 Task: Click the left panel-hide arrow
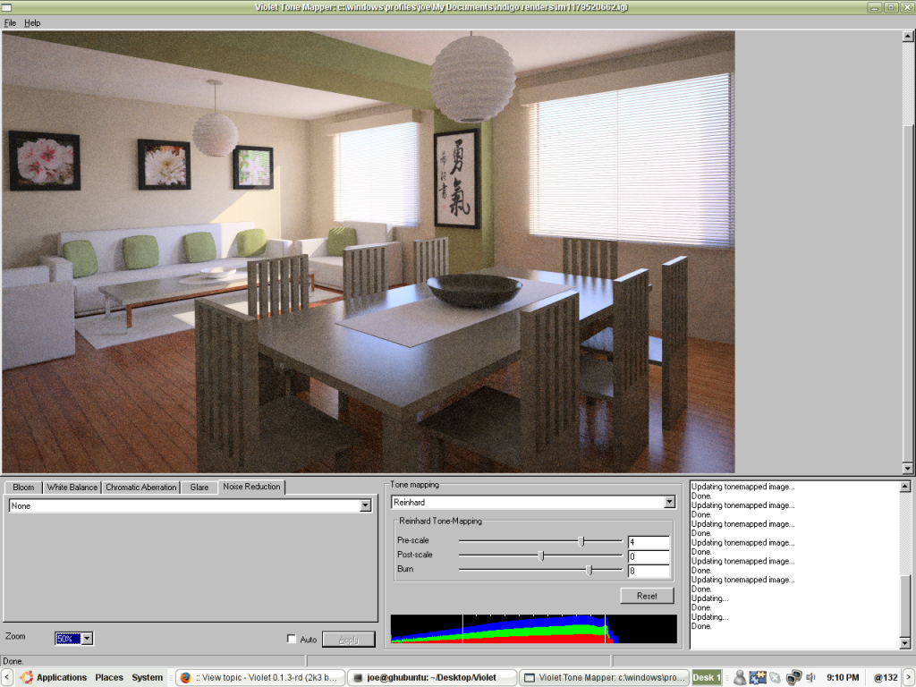(6, 678)
